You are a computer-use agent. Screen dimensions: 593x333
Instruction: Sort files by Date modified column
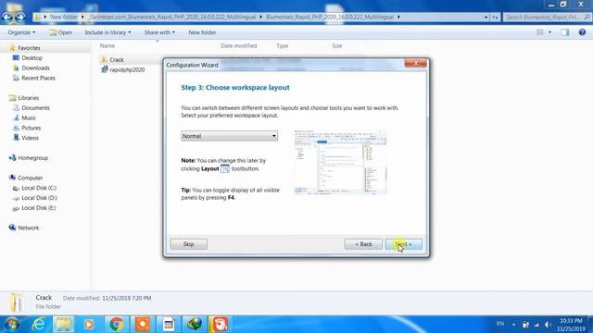pyautogui.click(x=239, y=45)
